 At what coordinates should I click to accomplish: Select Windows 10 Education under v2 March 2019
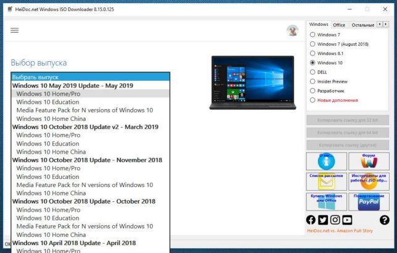click(x=90, y=143)
